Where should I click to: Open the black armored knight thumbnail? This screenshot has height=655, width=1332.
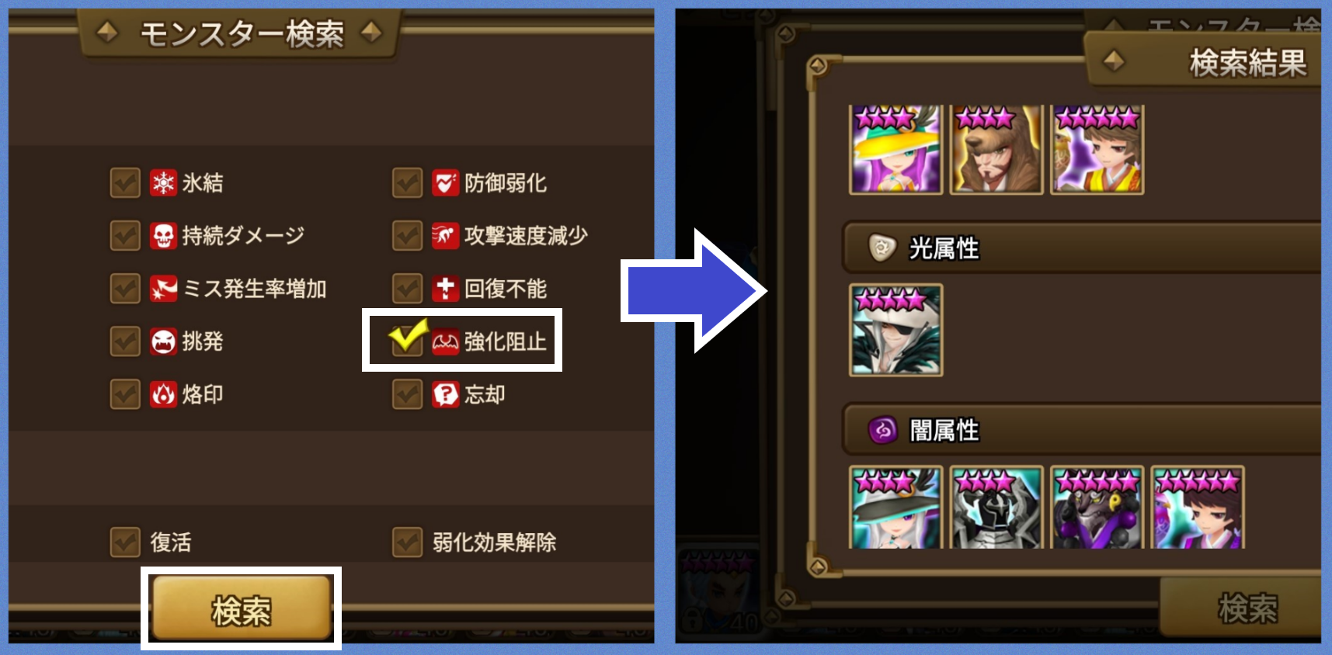[996, 508]
